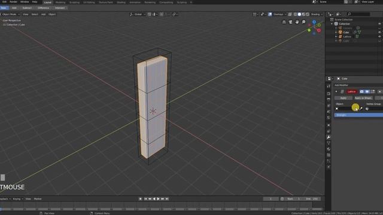Open the World properties tab
The image size is (383, 215).
coord(329,118)
